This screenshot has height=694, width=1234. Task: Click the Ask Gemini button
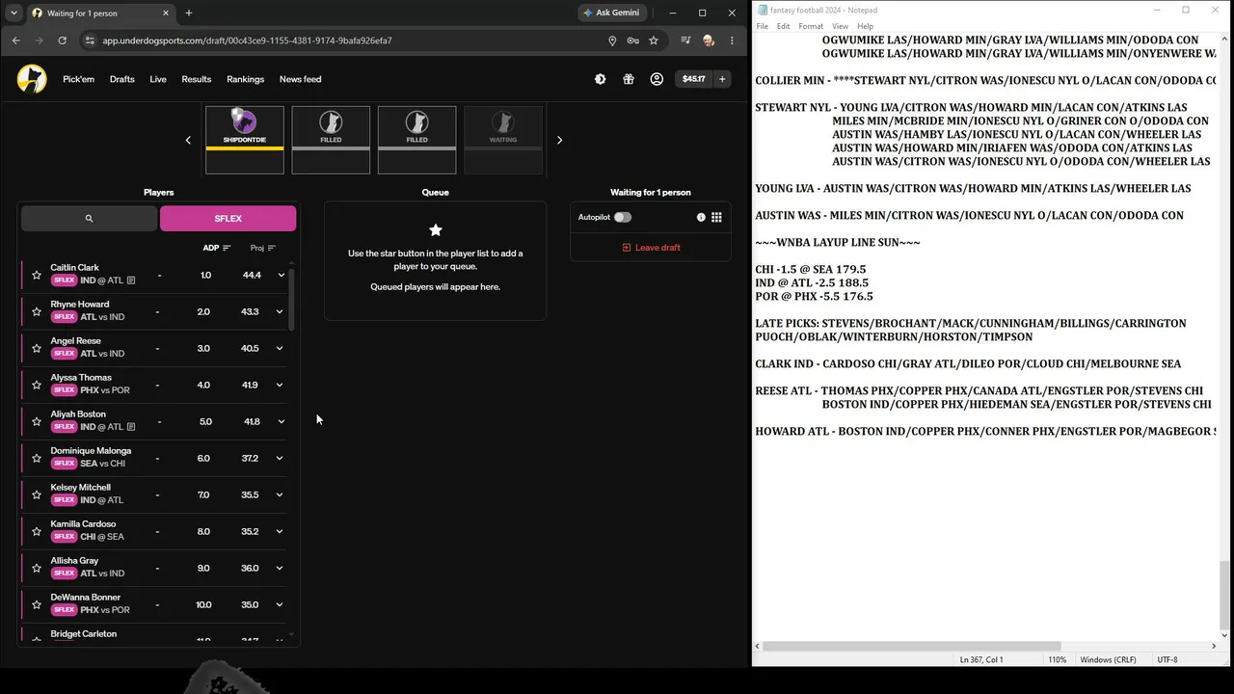612,13
